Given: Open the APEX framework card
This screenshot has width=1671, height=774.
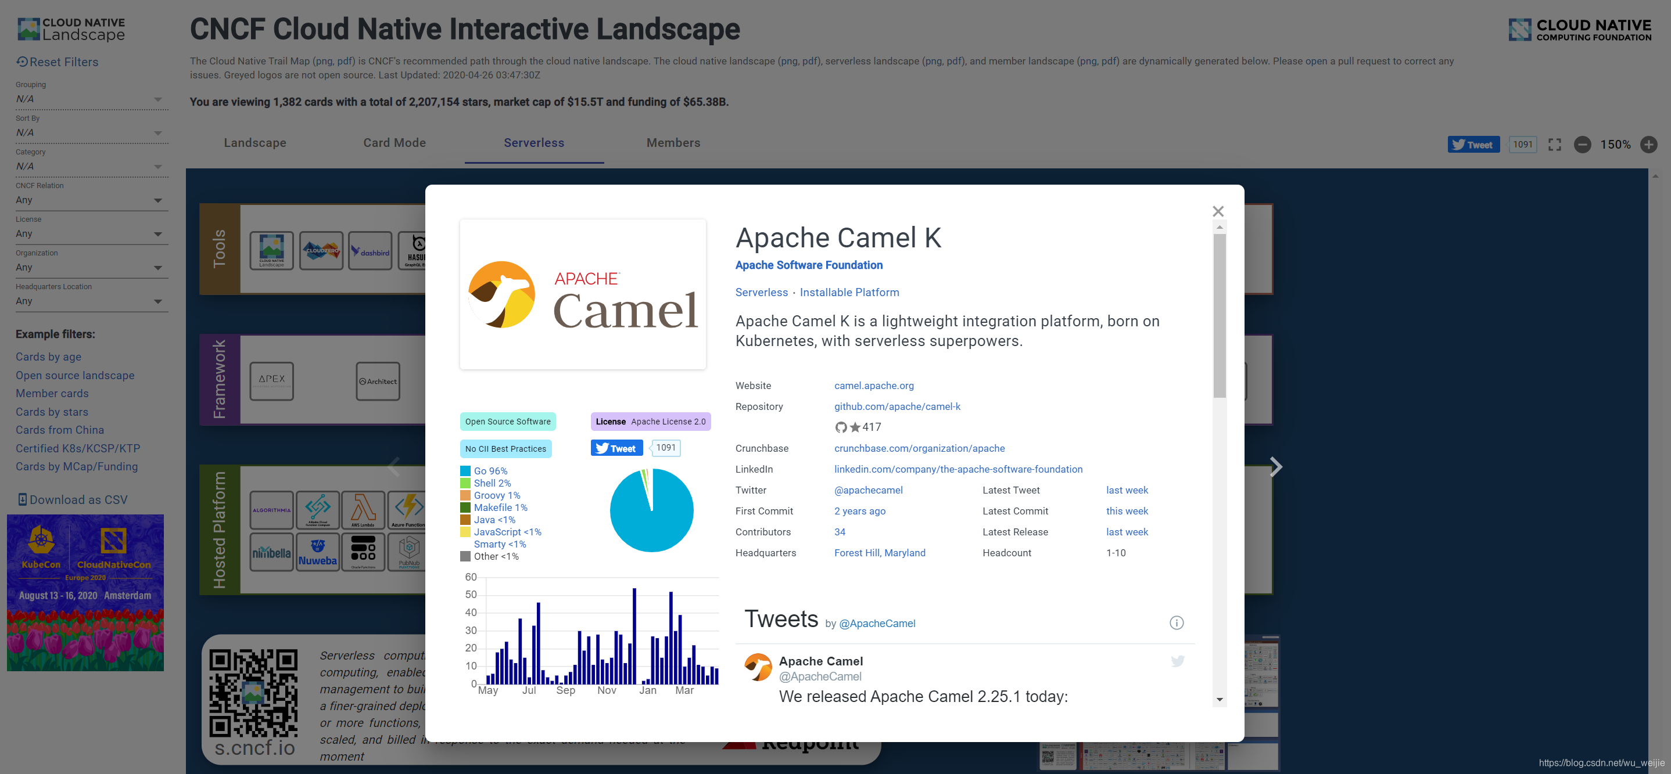Looking at the screenshot, I should 271,380.
